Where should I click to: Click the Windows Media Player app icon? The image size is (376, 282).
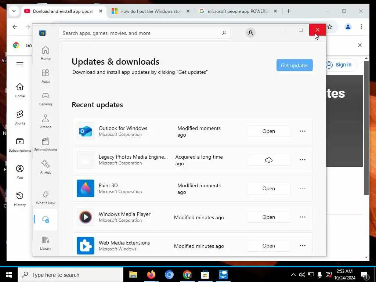(85, 217)
